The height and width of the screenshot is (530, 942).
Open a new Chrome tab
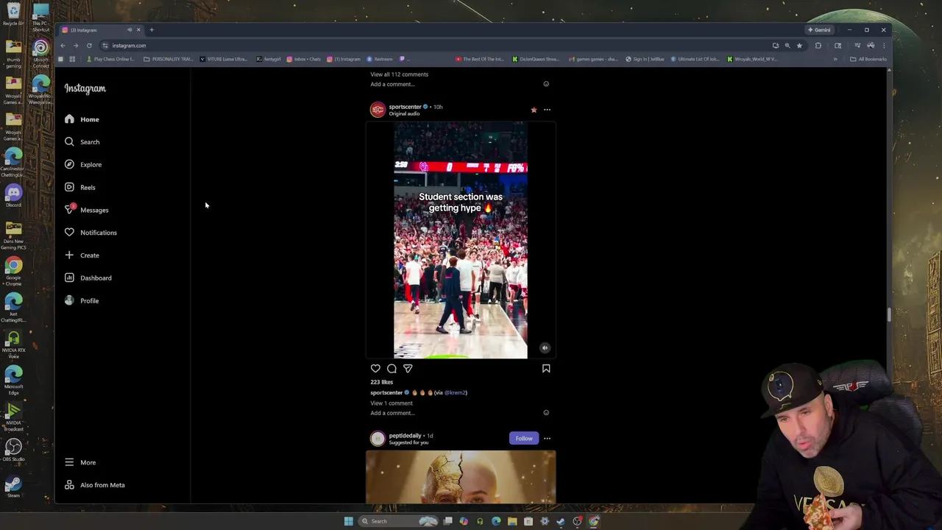click(x=152, y=30)
